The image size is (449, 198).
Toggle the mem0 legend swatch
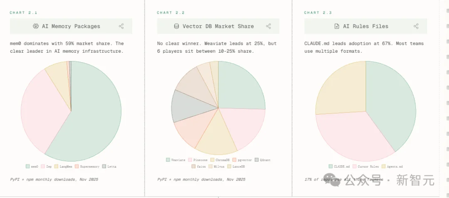point(27,166)
